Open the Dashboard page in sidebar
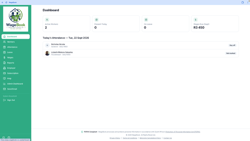This screenshot has width=250, height=141. [16, 37]
